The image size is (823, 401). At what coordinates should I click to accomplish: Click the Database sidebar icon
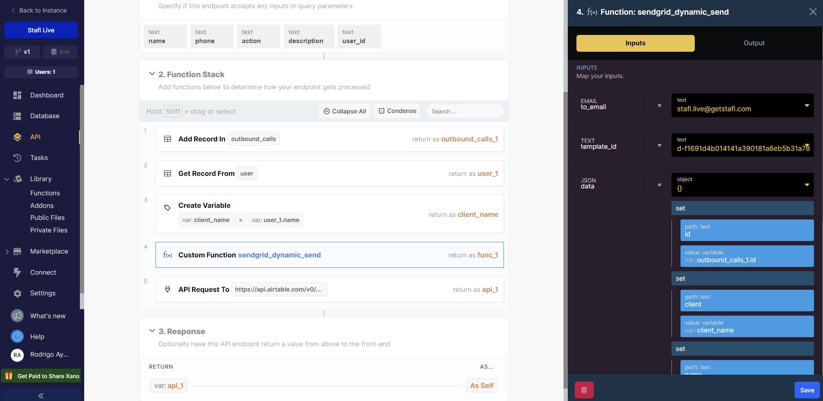[x=17, y=116]
